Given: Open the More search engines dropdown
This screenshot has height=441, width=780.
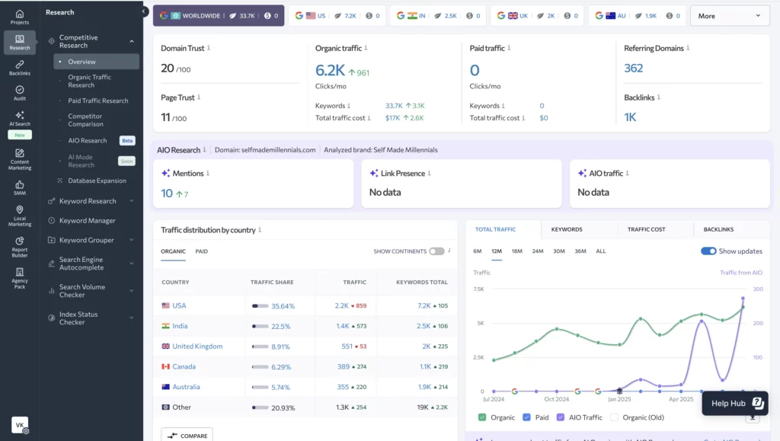Looking at the screenshot, I should (728, 15).
